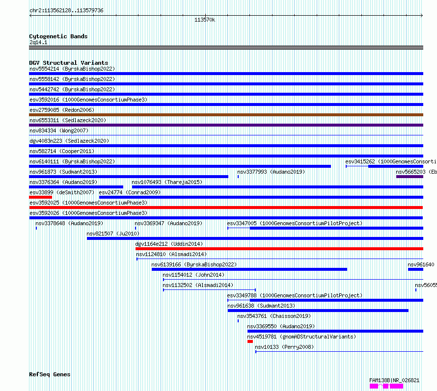Select the gray 2q14.1 cytogenetic band bar

pos(226,48)
